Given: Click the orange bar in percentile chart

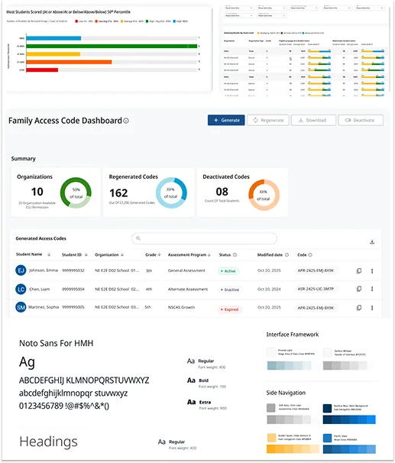Looking at the screenshot, I should [69, 62].
